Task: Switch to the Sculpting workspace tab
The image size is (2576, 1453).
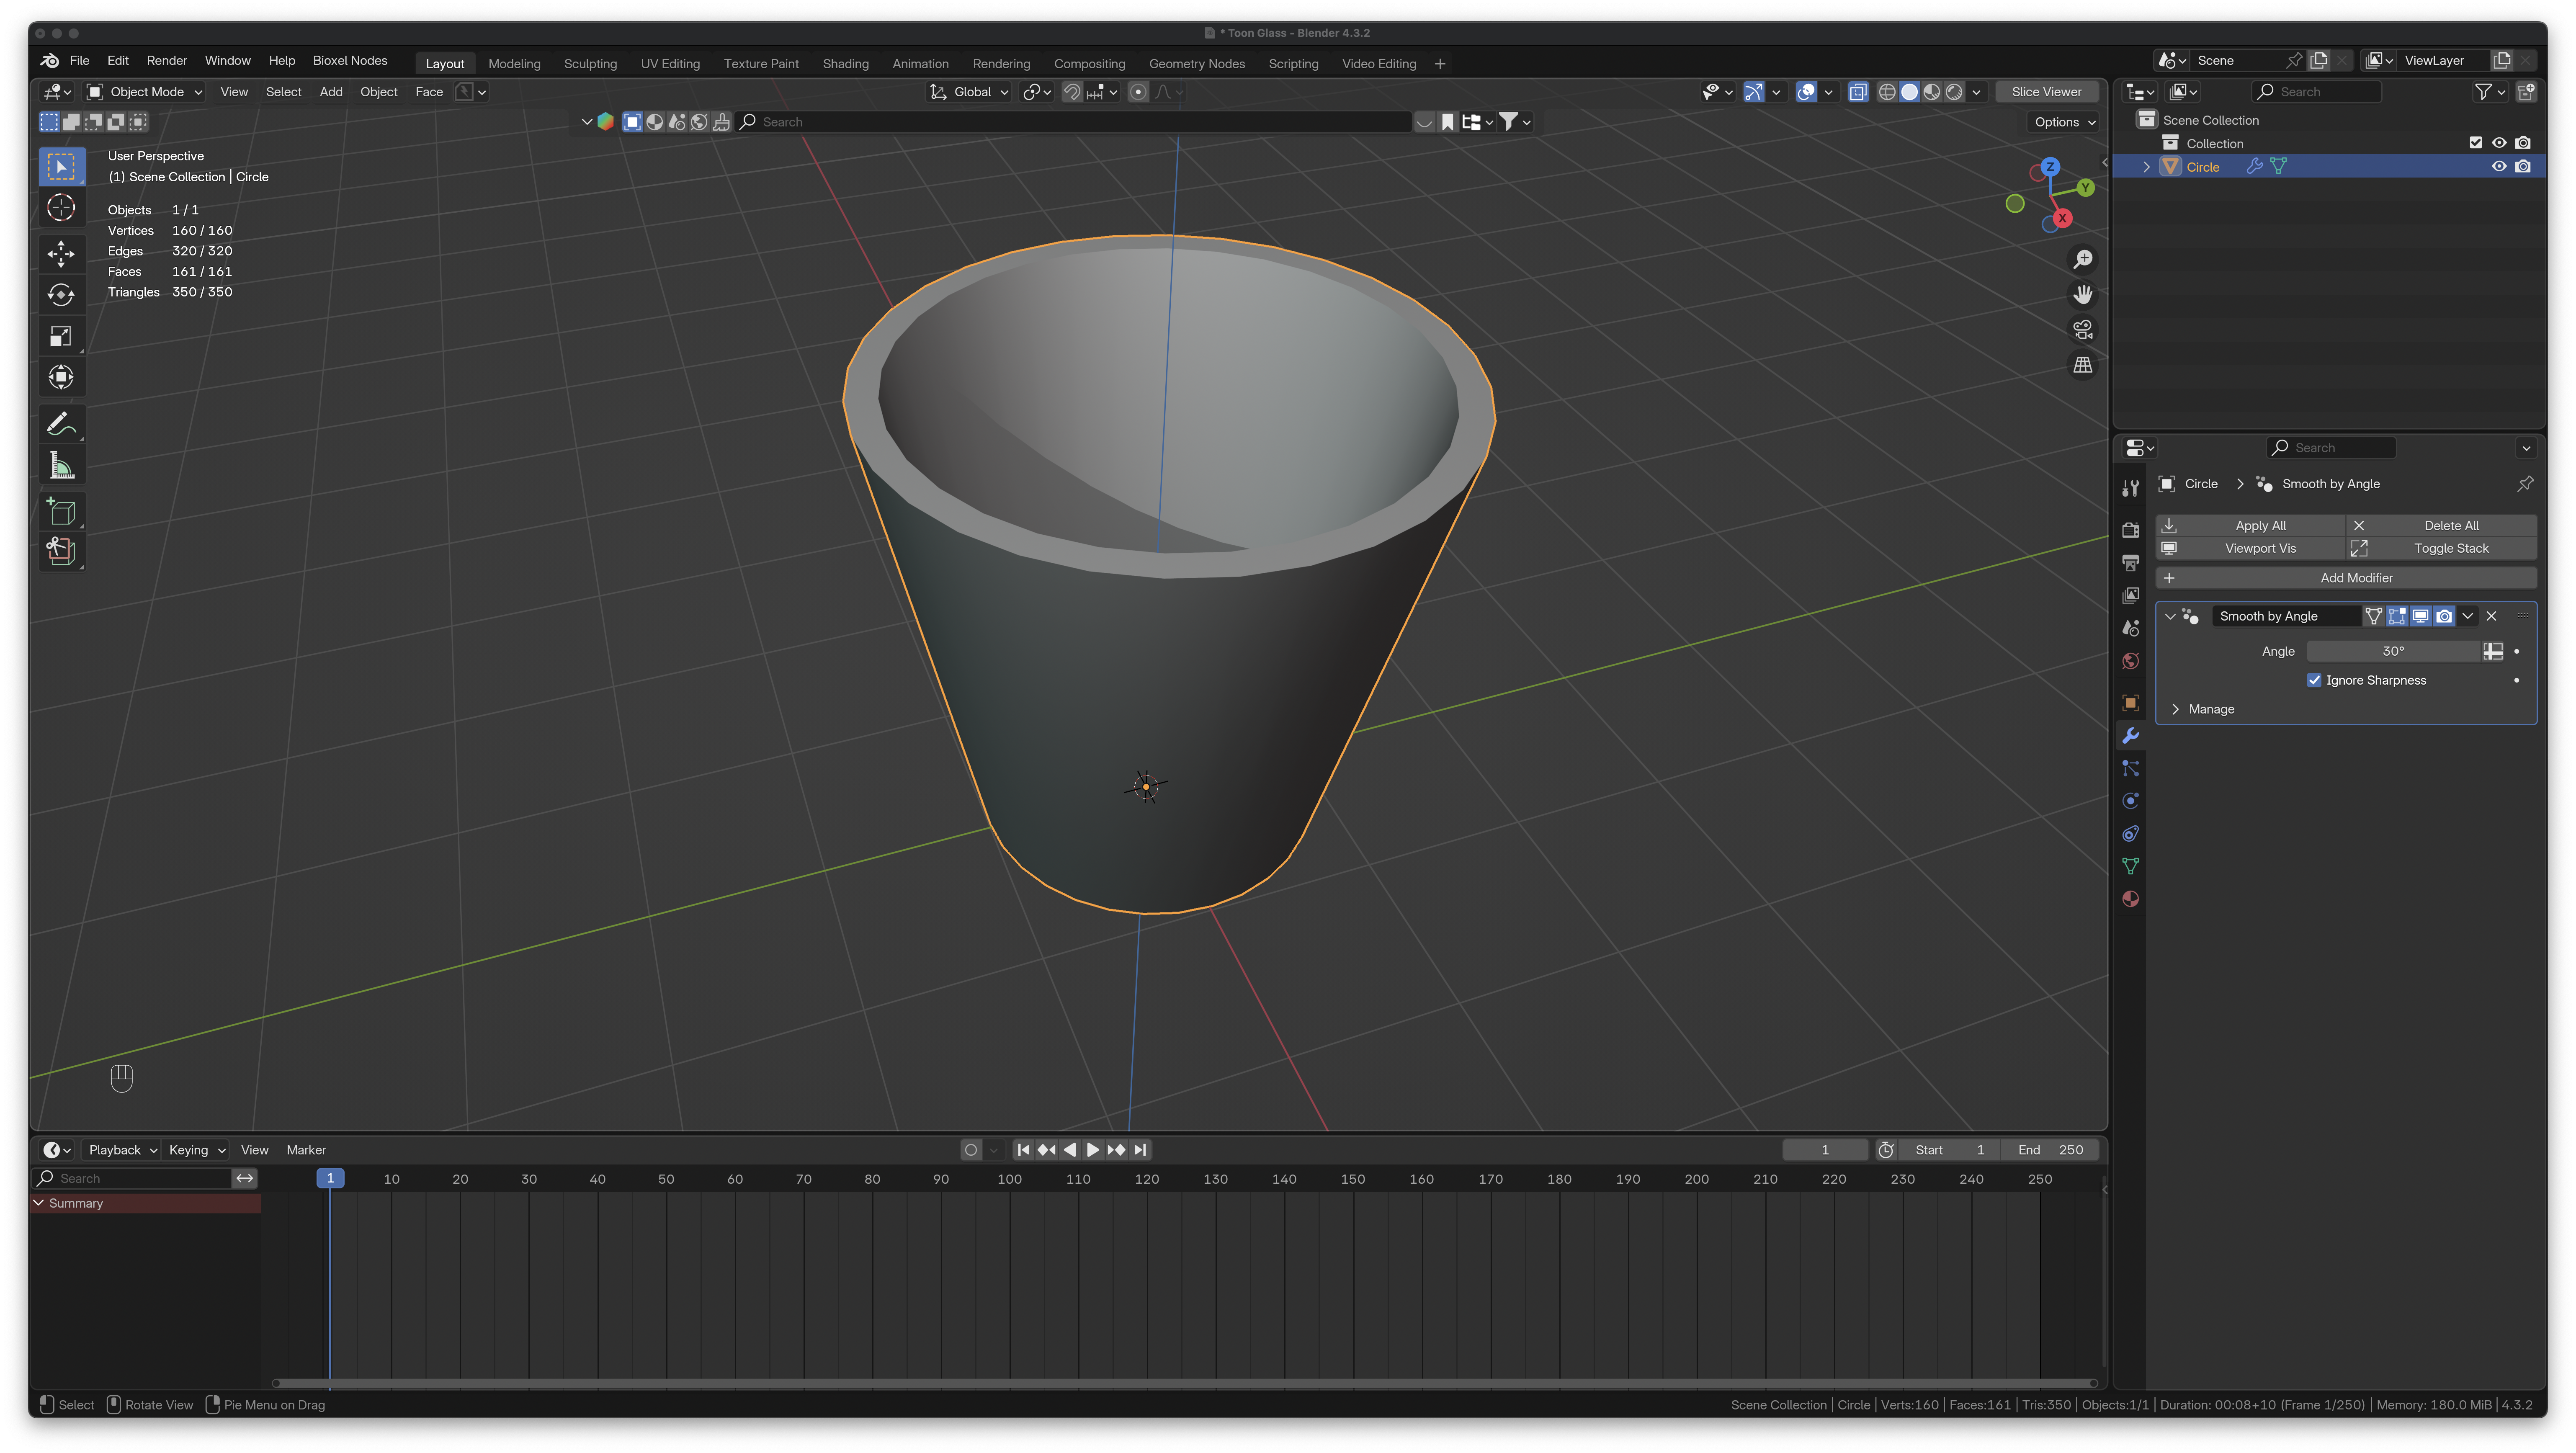Action: coord(590,64)
